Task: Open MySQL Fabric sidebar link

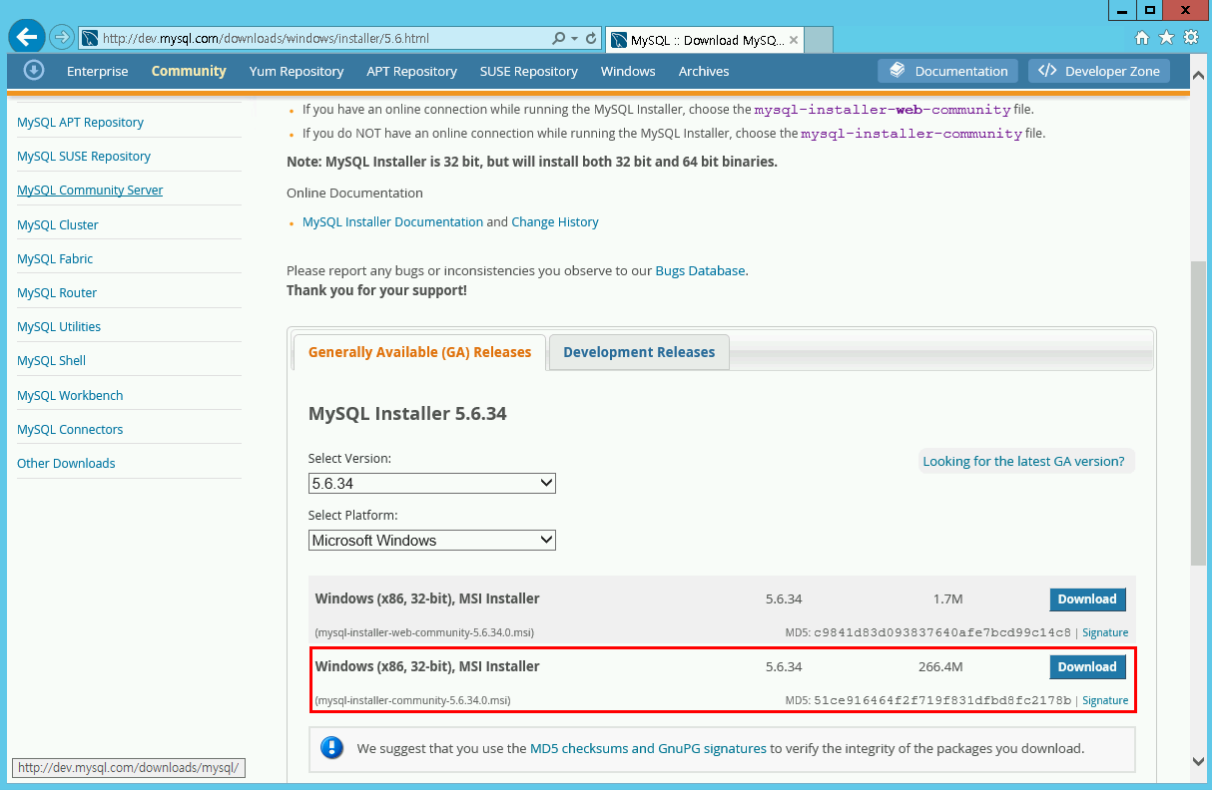Action: (55, 258)
